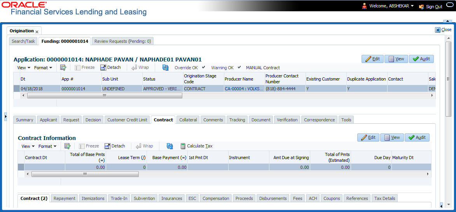Click the Close icon at top right of panel
The width and height of the screenshot is (456, 212).
(x=438, y=30)
